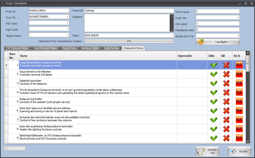Open the Müşteri Kabul date dropdown
Screen dimensions: 255x158
[67, 35]
